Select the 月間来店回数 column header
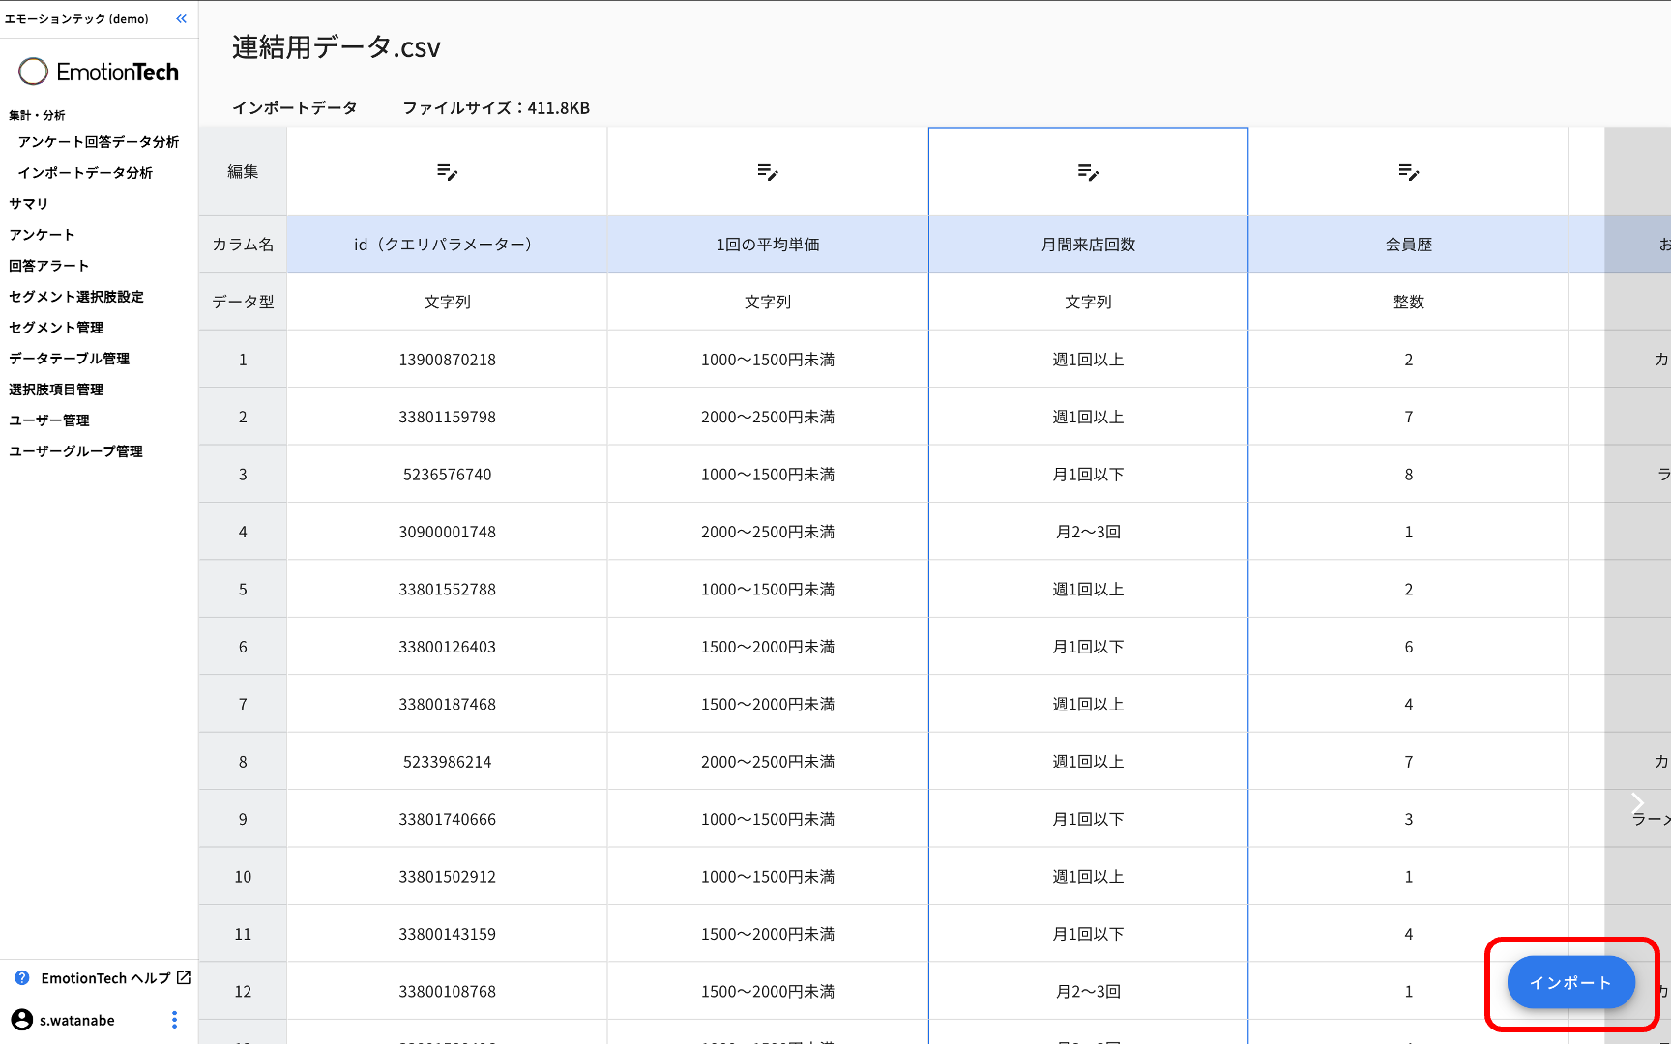The height and width of the screenshot is (1044, 1671). point(1088,245)
